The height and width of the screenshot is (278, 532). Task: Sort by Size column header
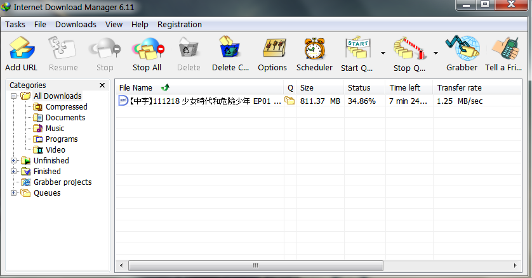click(321, 87)
